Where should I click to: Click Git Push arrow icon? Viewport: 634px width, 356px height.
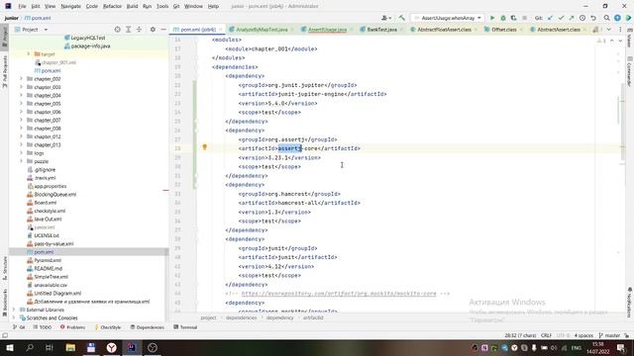point(572,18)
